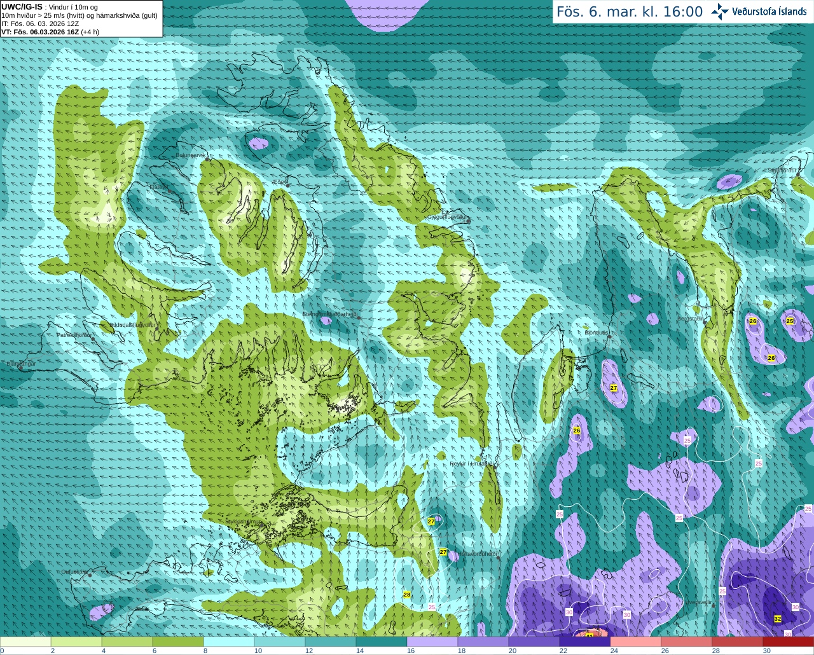Click the legend value 24
814x655 pixels.
[614, 651]
